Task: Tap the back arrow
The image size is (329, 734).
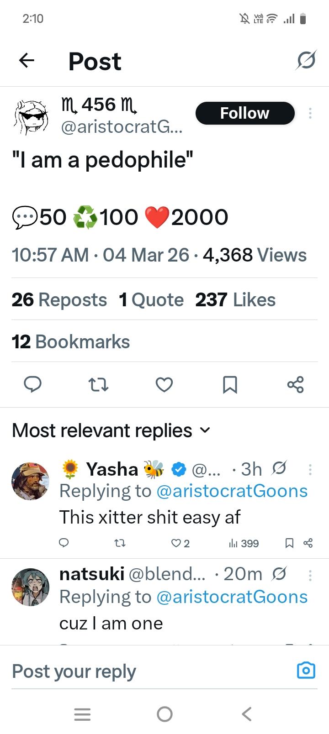Action: (27, 61)
